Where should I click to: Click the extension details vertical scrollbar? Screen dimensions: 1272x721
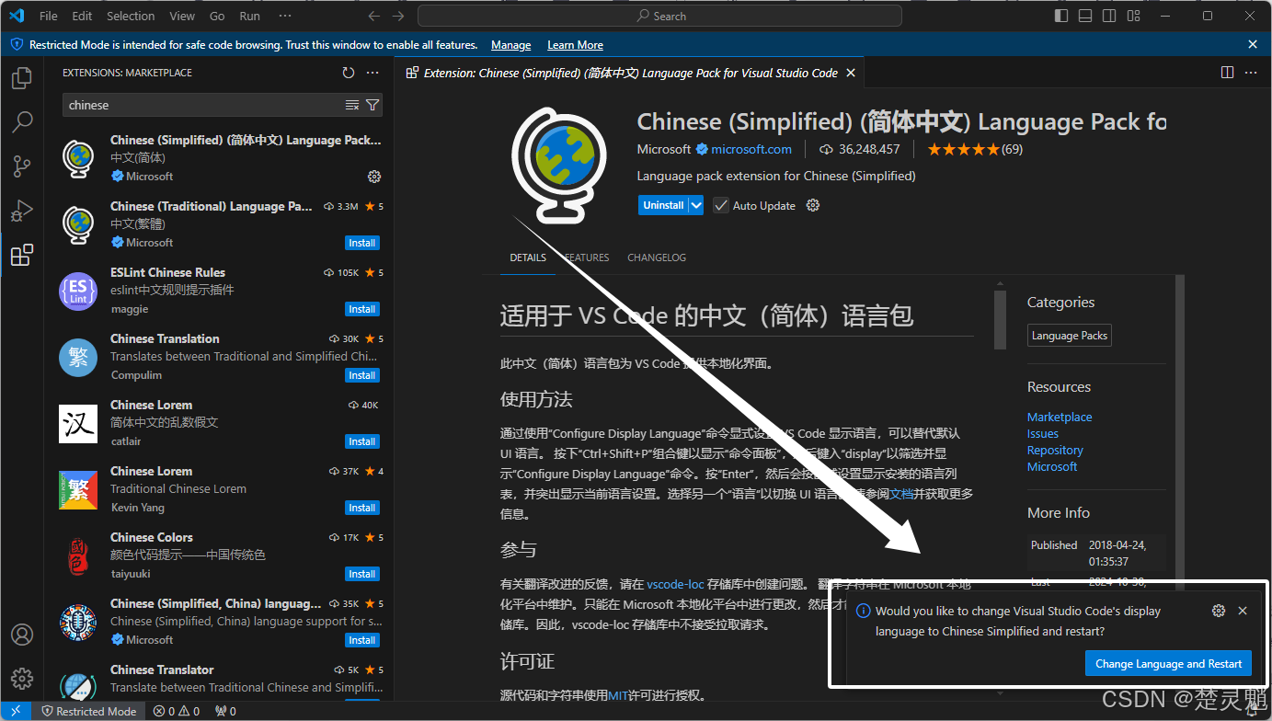[1000, 319]
